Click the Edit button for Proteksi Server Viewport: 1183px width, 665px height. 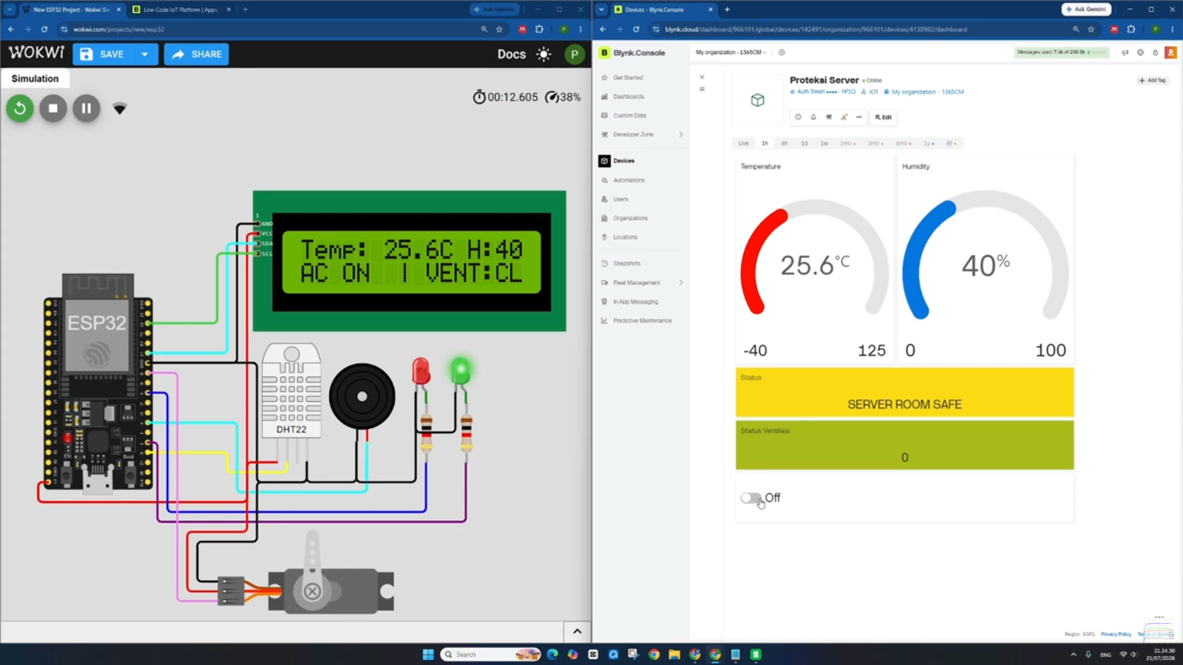883,117
